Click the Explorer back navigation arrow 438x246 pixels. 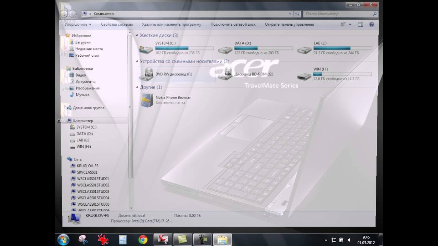tap(64, 14)
